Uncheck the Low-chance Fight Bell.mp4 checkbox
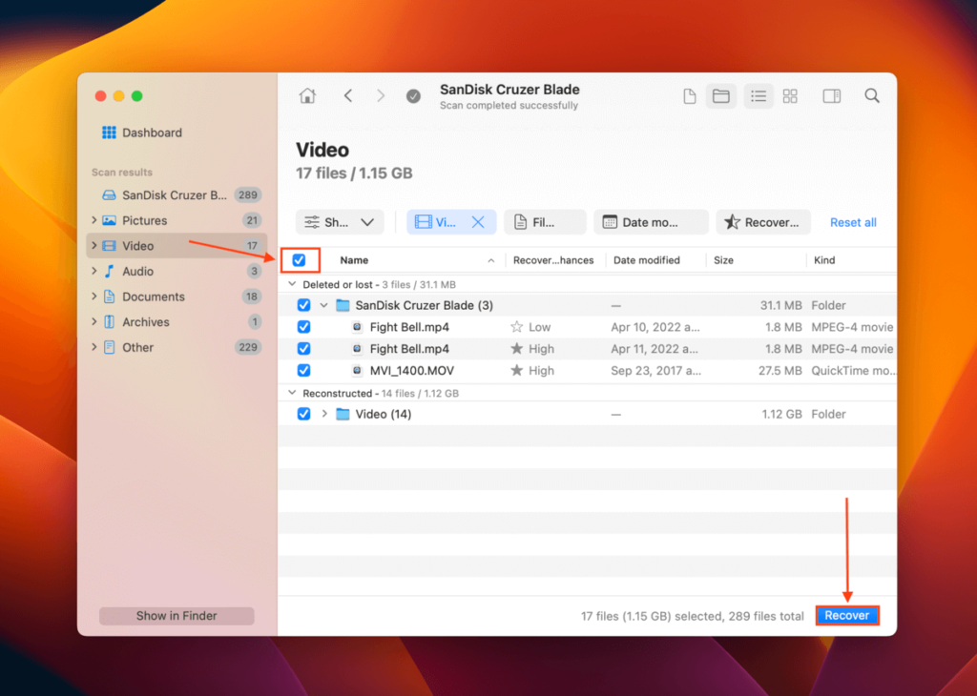This screenshot has height=696, width=977. coord(303,327)
